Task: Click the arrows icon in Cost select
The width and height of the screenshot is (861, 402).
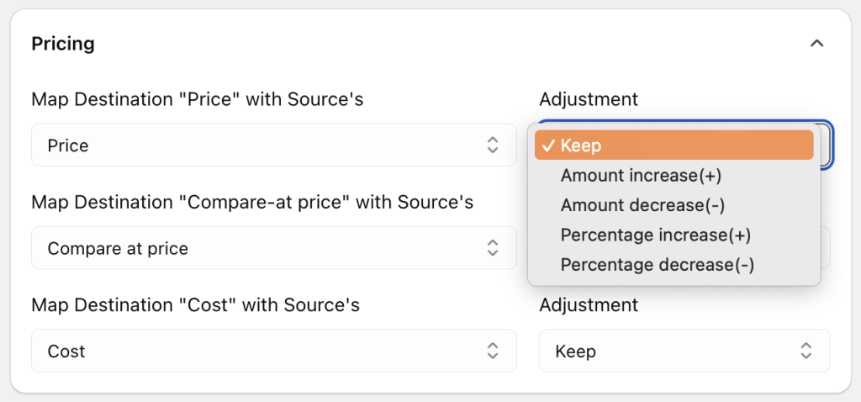Action: 493,351
